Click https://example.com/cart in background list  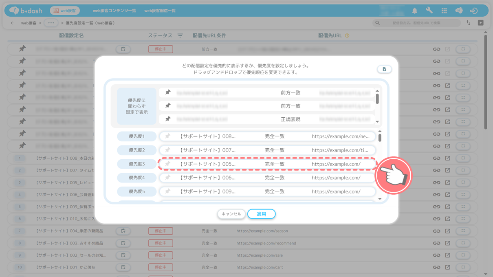click(x=259, y=268)
